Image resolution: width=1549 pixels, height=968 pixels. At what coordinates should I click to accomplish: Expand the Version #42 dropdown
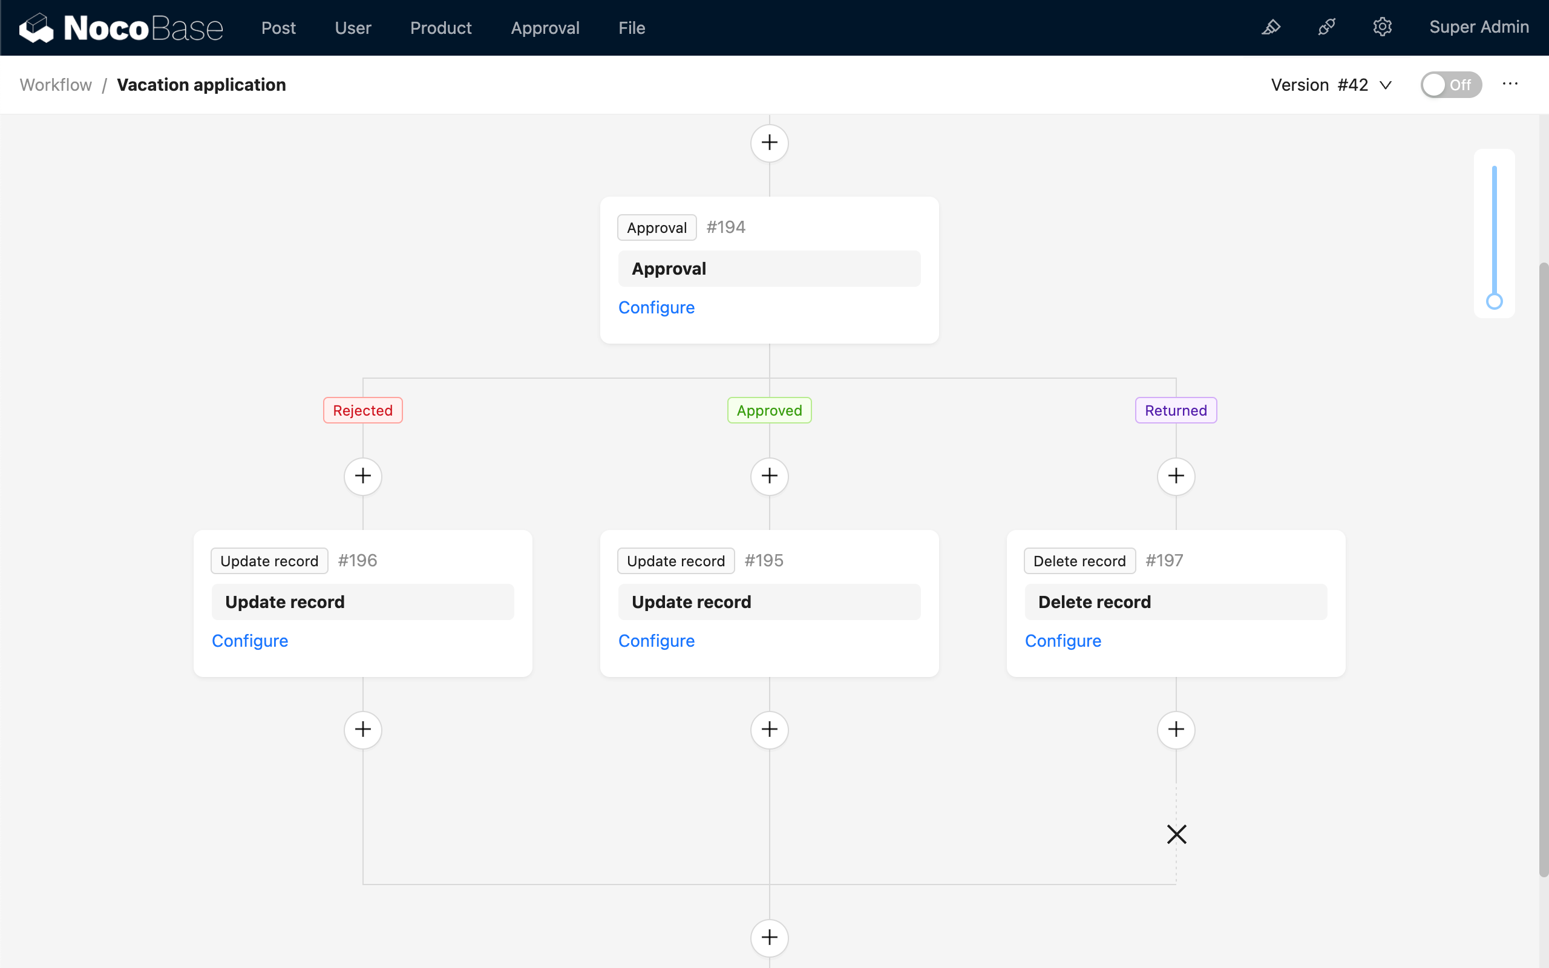(x=1331, y=85)
